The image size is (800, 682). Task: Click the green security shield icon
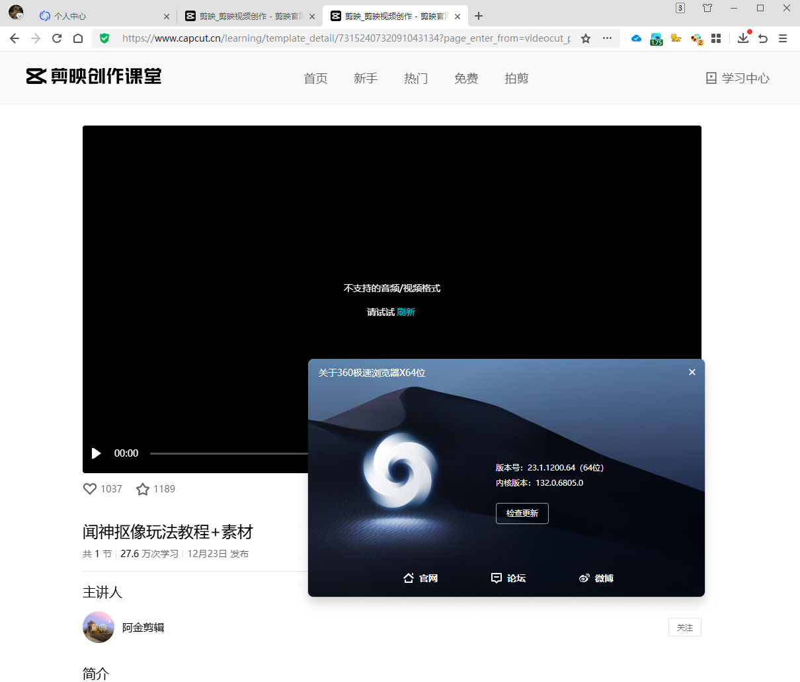click(104, 38)
